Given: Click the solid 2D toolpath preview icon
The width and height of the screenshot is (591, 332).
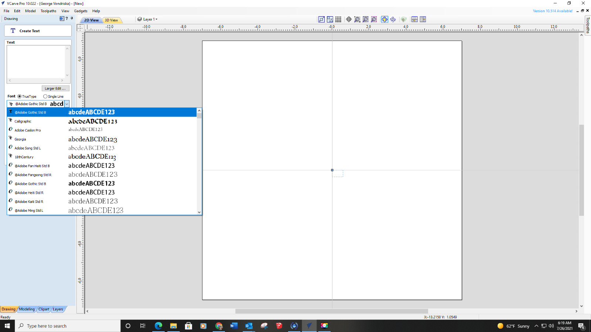Looking at the screenshot, I should [x=393, y=19].
